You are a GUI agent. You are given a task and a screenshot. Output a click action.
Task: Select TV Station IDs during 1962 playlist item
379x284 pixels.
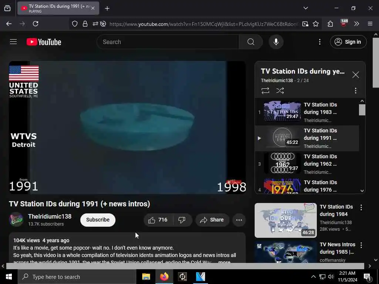(x=307, y=164)
